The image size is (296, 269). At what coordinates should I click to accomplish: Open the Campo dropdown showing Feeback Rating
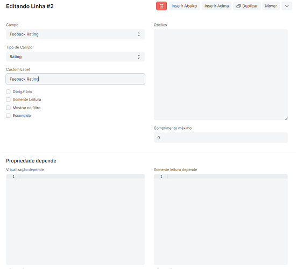(75, 34)
